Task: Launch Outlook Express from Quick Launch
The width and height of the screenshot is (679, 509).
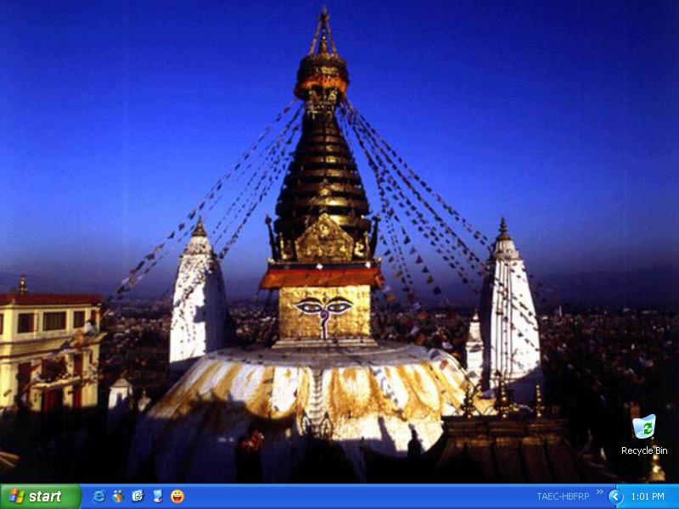Action: [137, 496]
